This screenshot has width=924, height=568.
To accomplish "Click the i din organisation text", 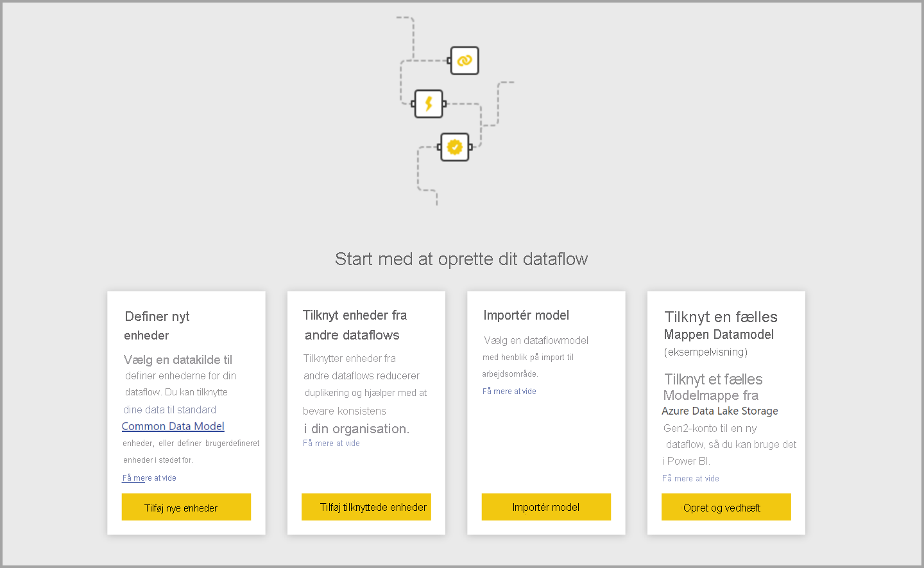I will (x=356, y=429).
